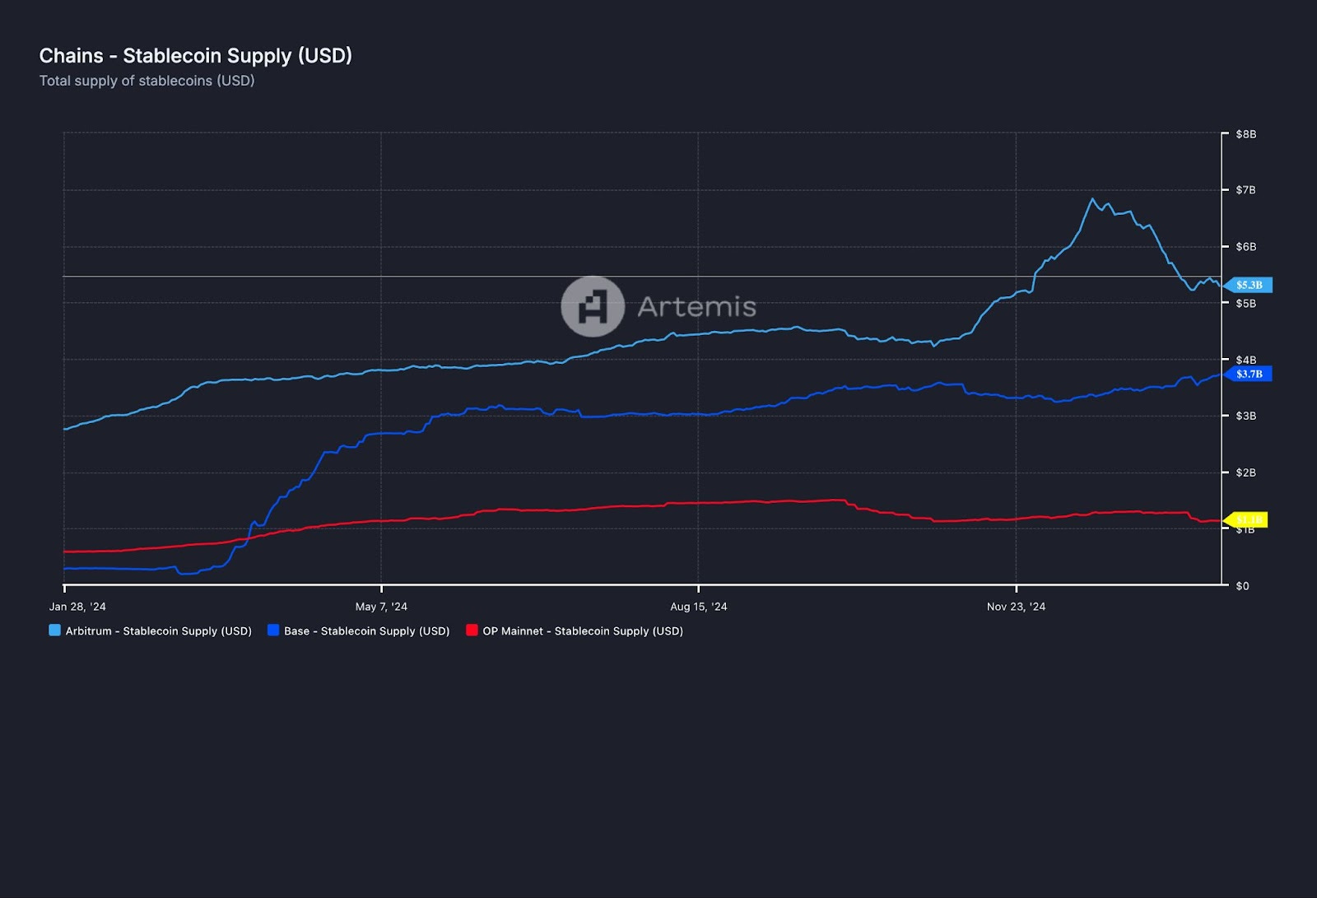
Task: Select the $8B y-axis label
Action: point(1245,133)
